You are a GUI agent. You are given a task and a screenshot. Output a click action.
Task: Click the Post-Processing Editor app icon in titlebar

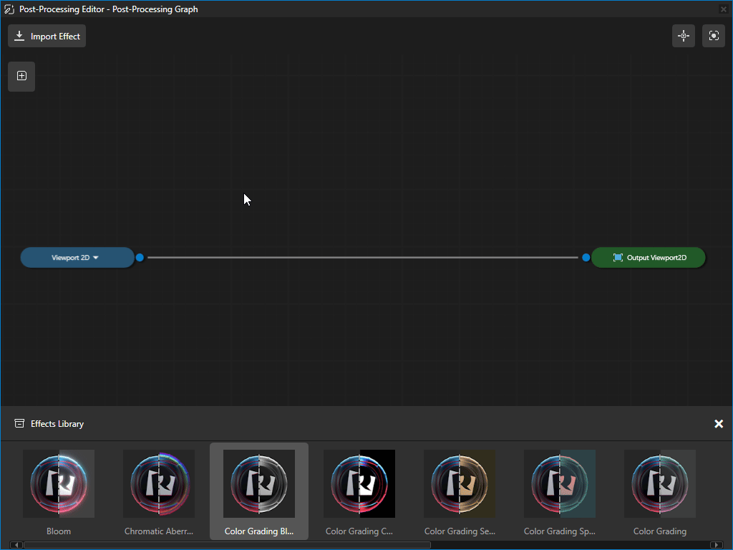[x=8, y=9]
